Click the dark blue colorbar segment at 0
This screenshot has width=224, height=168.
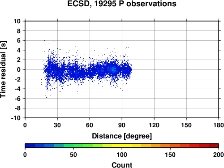30,146
